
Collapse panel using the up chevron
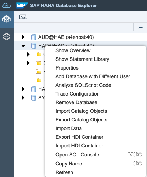click(x=141, y=28)
